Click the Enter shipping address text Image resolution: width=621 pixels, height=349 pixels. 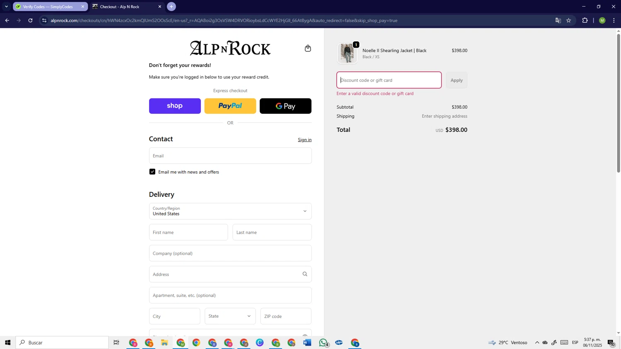coord(445,116)
